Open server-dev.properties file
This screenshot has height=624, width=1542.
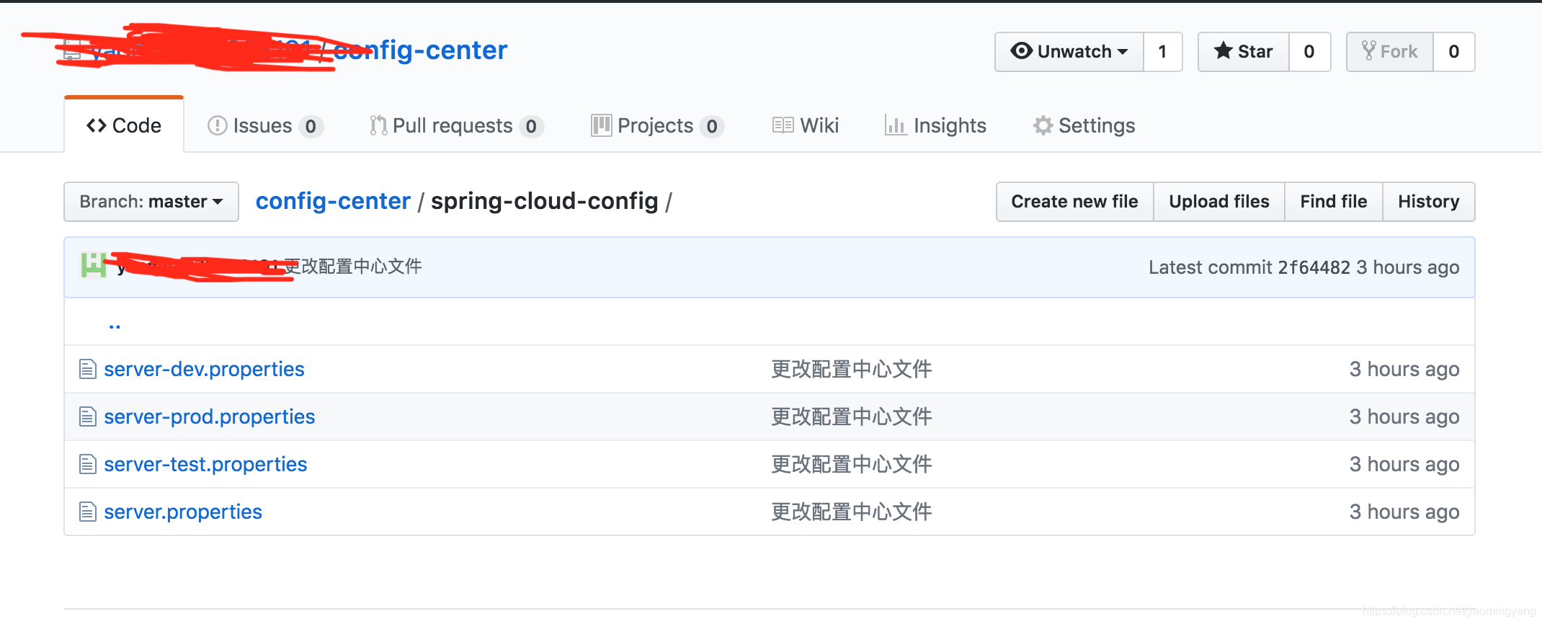coord(204,369)
